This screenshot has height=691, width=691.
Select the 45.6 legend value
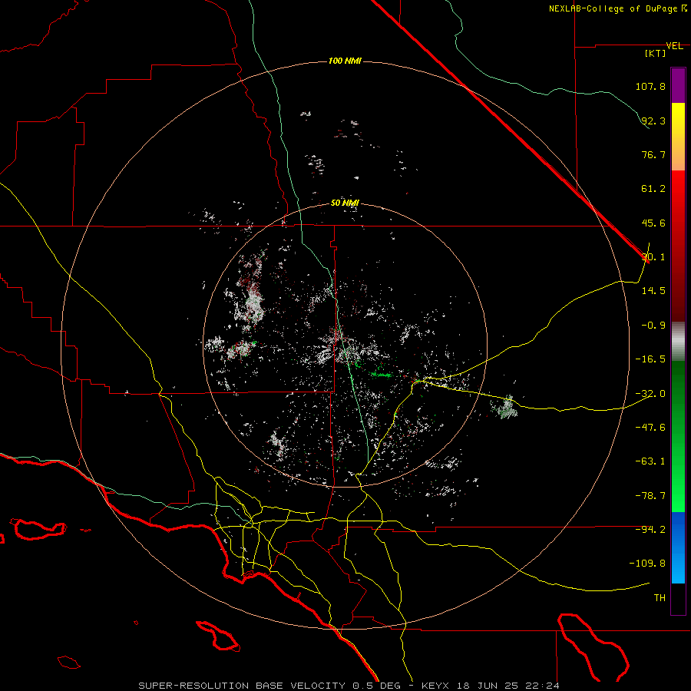click(x=653, y=223)
